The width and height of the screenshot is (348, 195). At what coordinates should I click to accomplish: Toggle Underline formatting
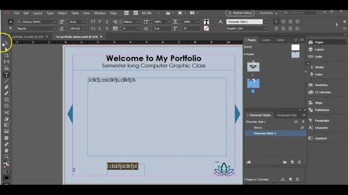point(107,22)
